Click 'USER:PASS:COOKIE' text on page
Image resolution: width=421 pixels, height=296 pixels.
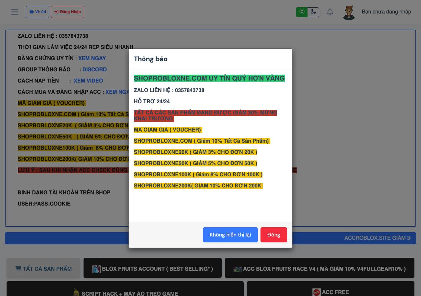[44, 204]
